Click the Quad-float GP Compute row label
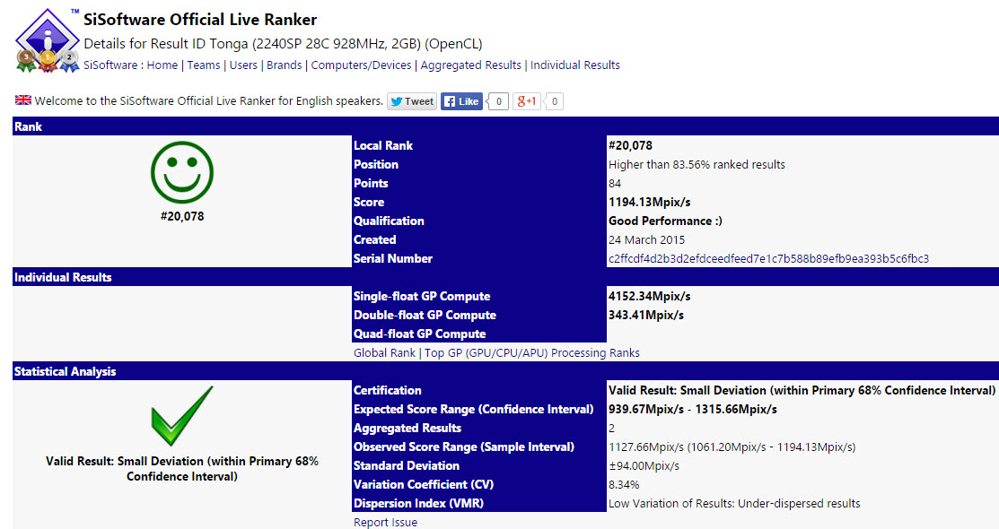Viewport: 999px width, 529px height. click(x=419, y=334)
